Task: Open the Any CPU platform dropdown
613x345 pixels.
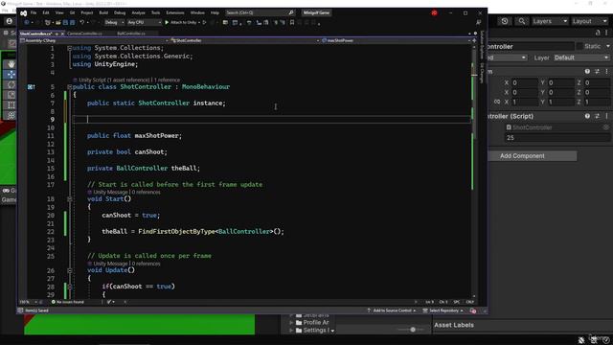Action: click(x=144, y=23)
